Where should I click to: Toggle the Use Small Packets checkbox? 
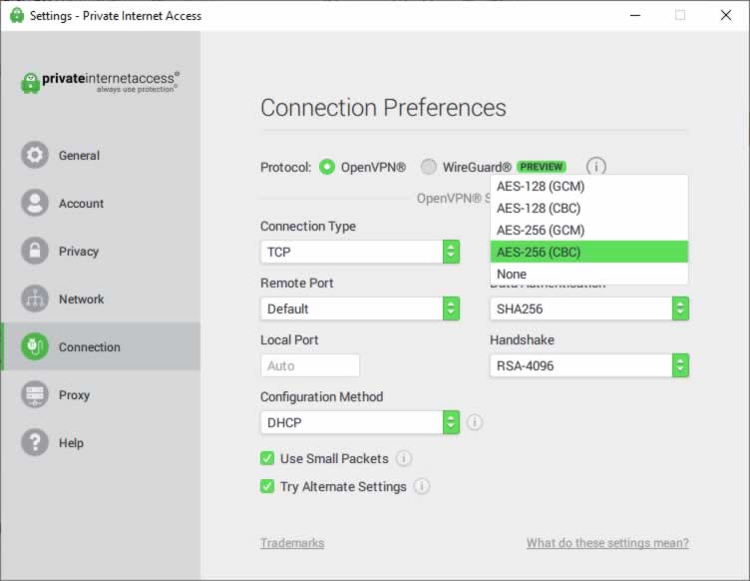click(x=267, y=458)
